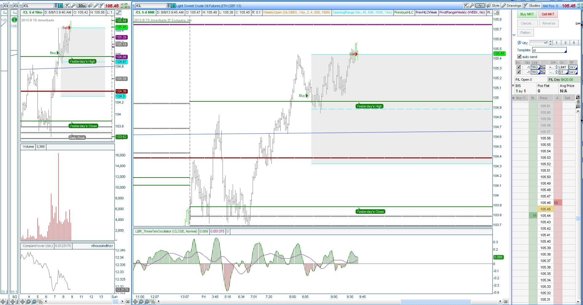Open the TIF DAY dropdown for stop row

573,72
